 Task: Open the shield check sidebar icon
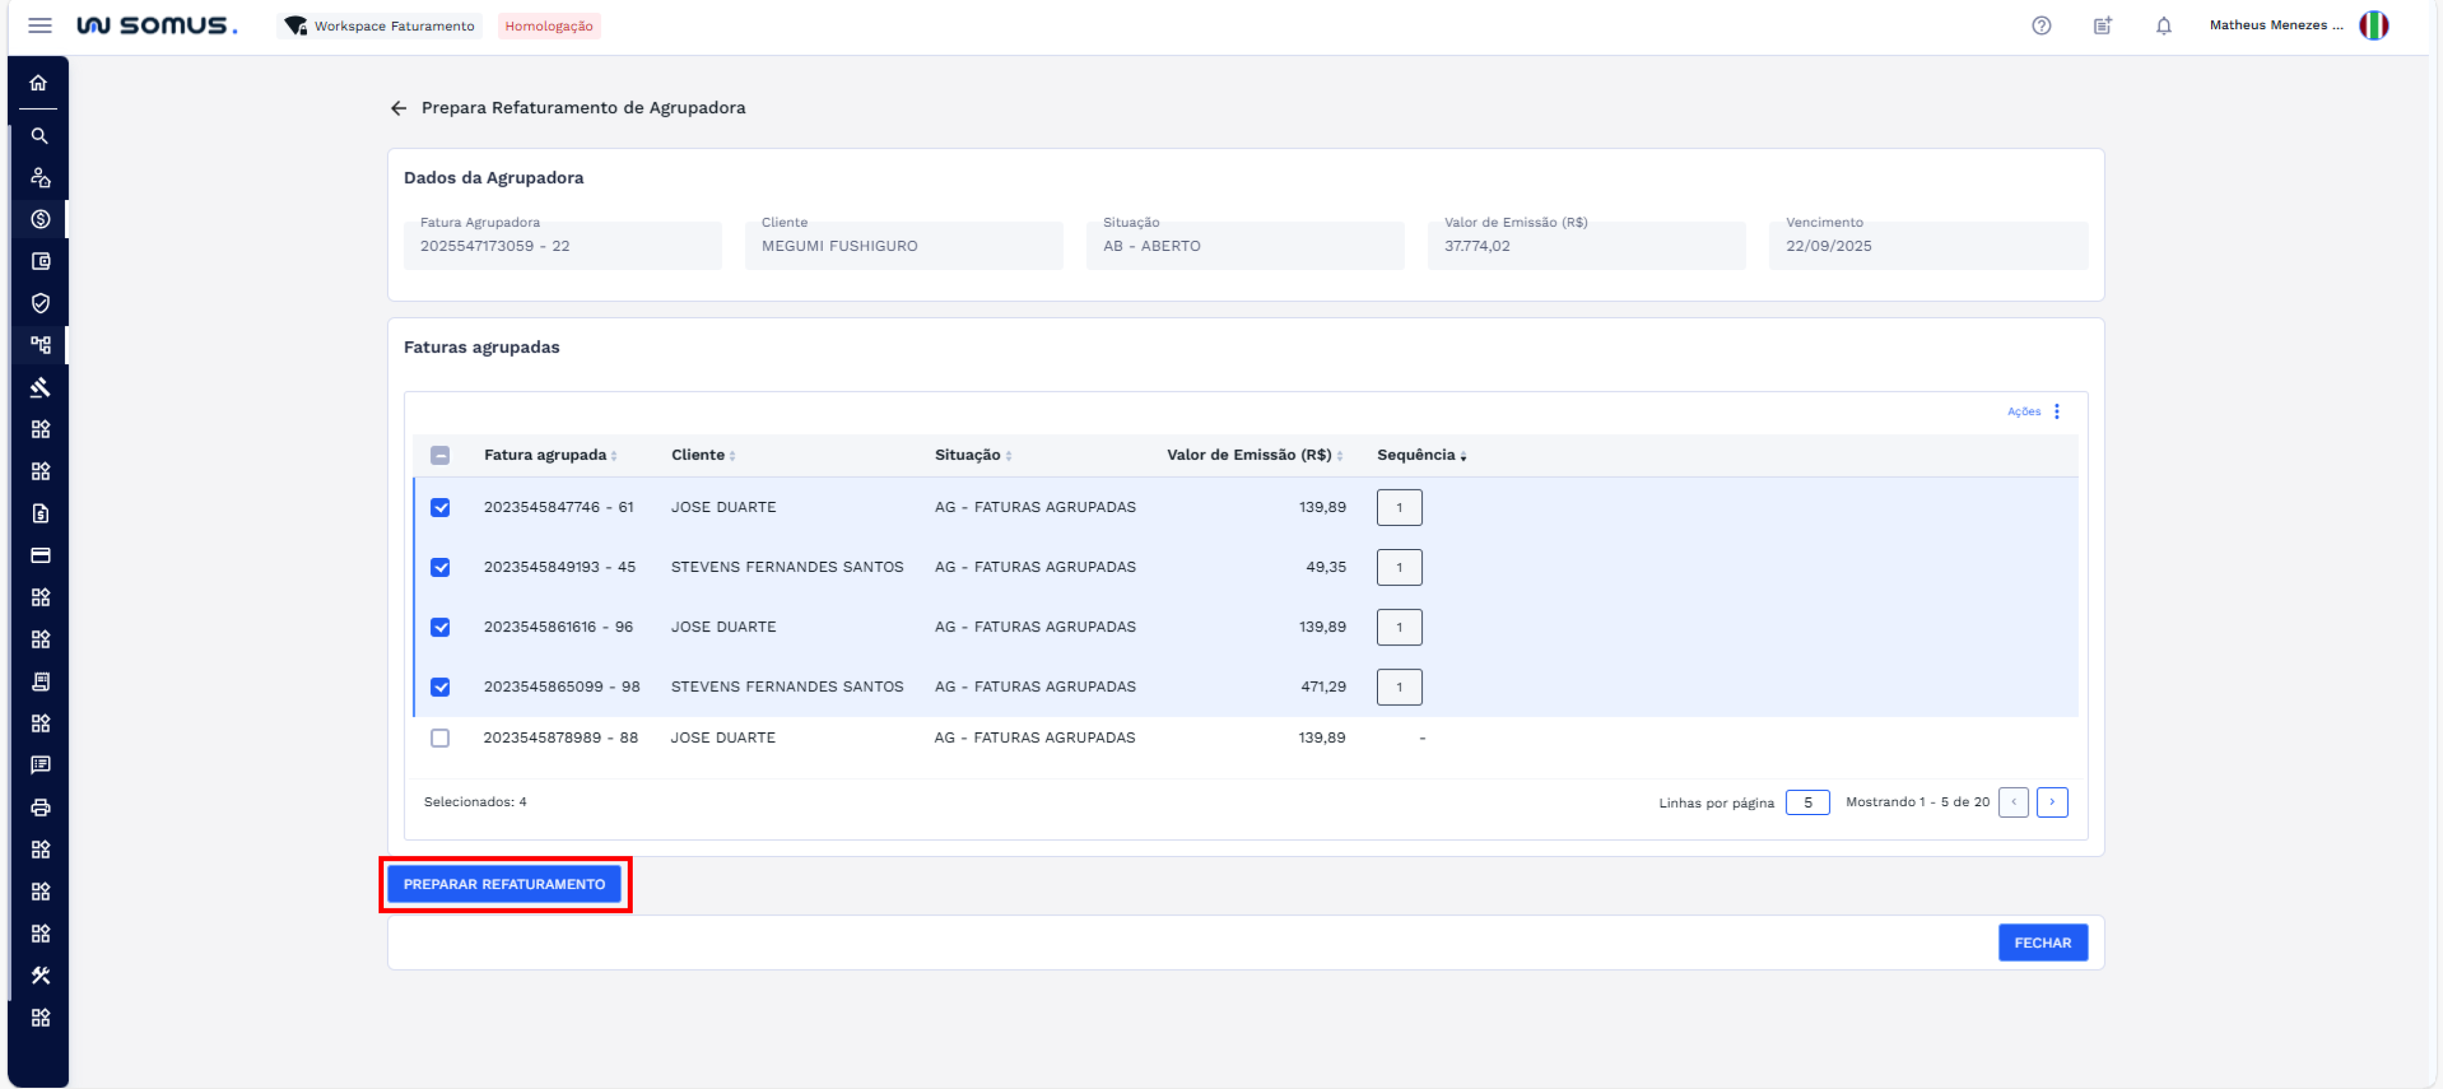[x=40, y=304]
